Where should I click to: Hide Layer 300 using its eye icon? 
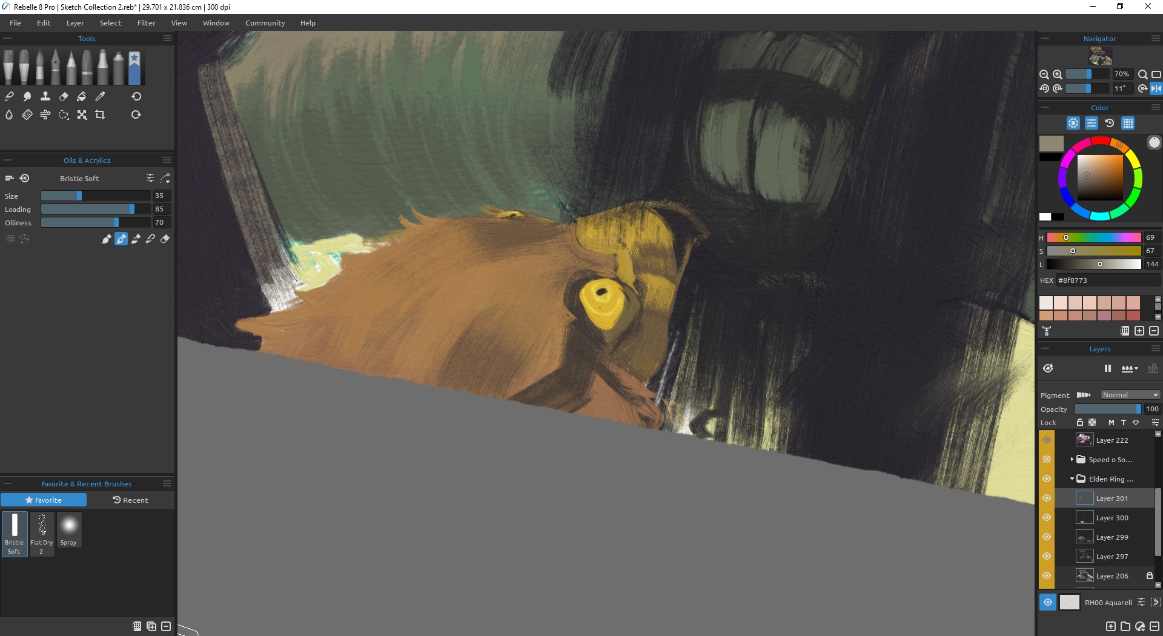(x=1047, y=518)
